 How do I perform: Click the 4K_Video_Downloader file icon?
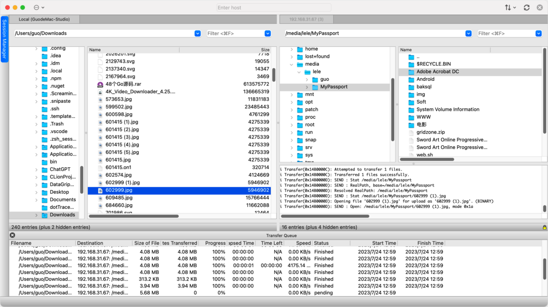[x=101, y=92]
